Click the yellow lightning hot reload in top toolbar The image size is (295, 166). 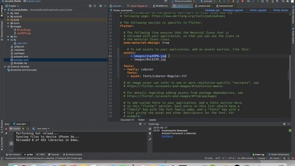coord(233,1)
